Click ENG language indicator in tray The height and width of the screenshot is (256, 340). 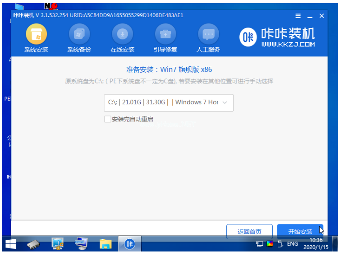[293, 244]
